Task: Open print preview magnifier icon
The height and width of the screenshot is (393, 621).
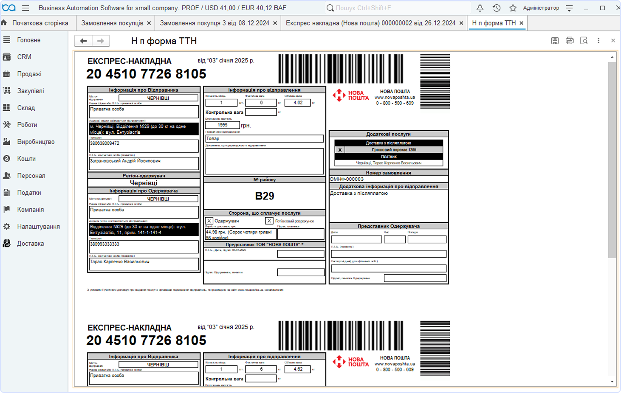Action: (x=584, y=41)
